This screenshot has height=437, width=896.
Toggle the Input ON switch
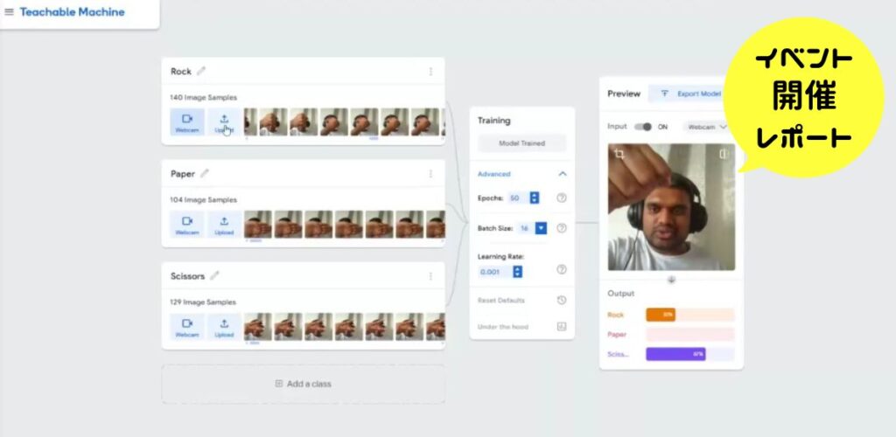click(x=643, y=127)
